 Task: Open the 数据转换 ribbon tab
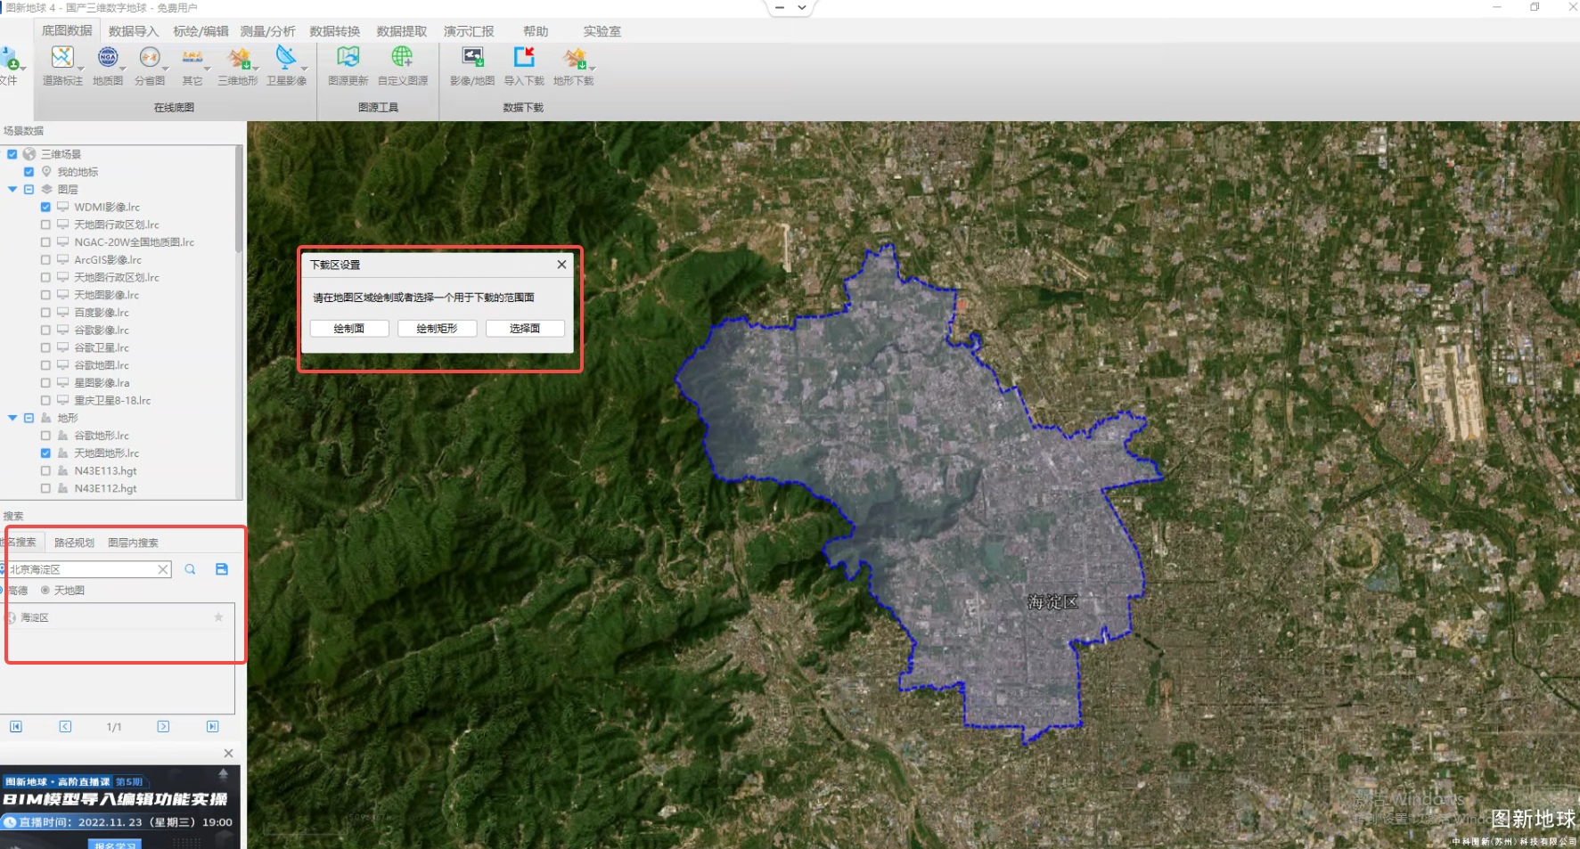tap(335, 31)
